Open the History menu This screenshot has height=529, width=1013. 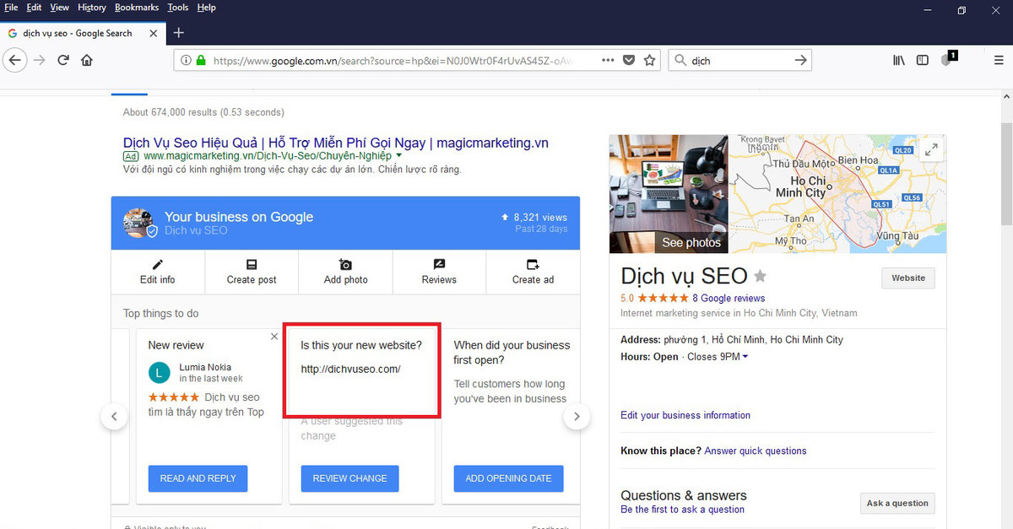(92, 8)
